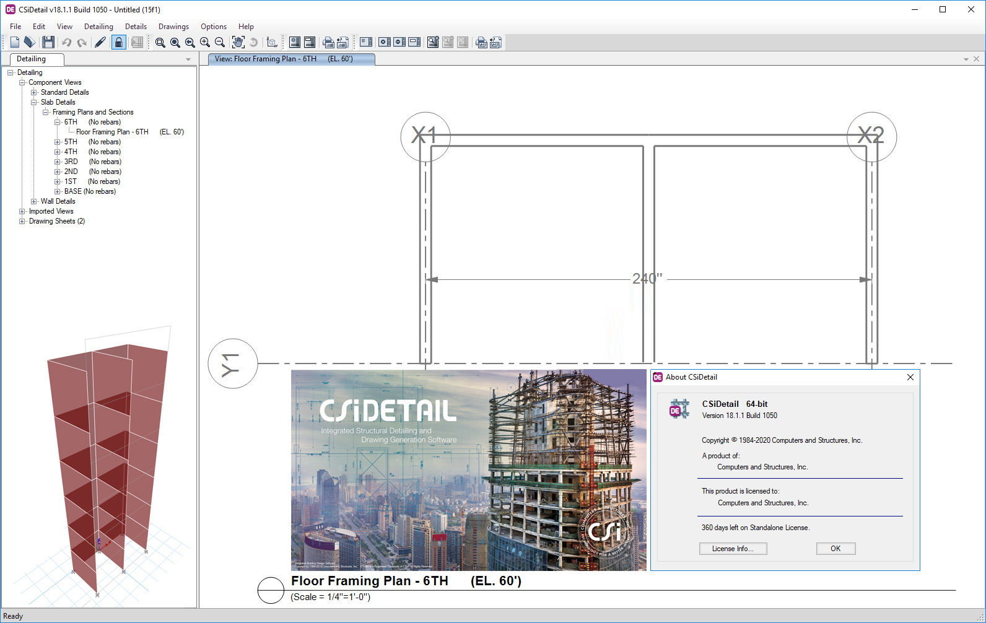Screen dimensions: 986x623
Task: Open the Details menu
Action: 136,27
